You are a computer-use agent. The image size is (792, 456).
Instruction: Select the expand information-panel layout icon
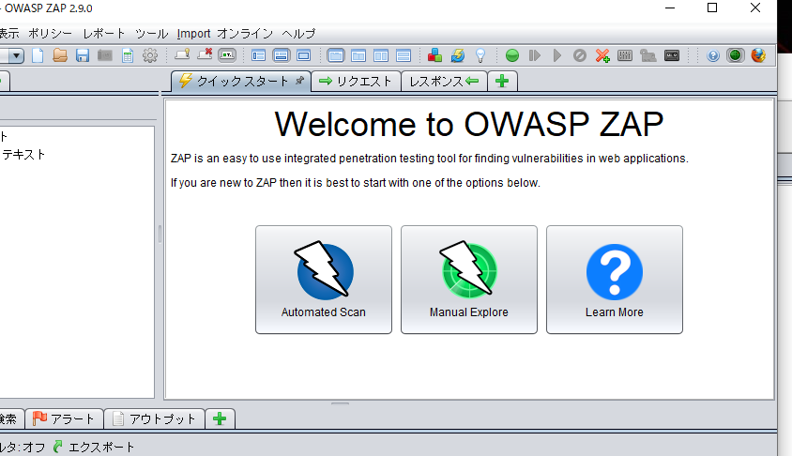[282, 55]
